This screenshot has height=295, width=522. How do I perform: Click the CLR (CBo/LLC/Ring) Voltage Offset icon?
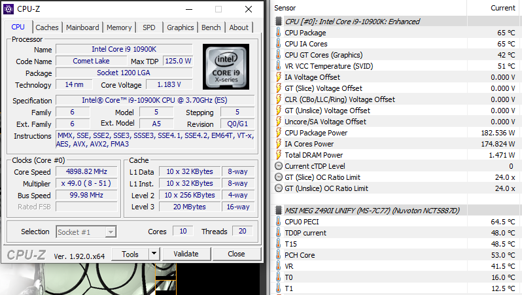[x=278, y=99]
